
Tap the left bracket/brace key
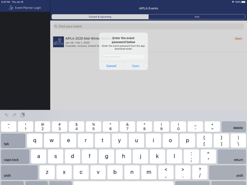pyautogui.click(x=204, y=141)
